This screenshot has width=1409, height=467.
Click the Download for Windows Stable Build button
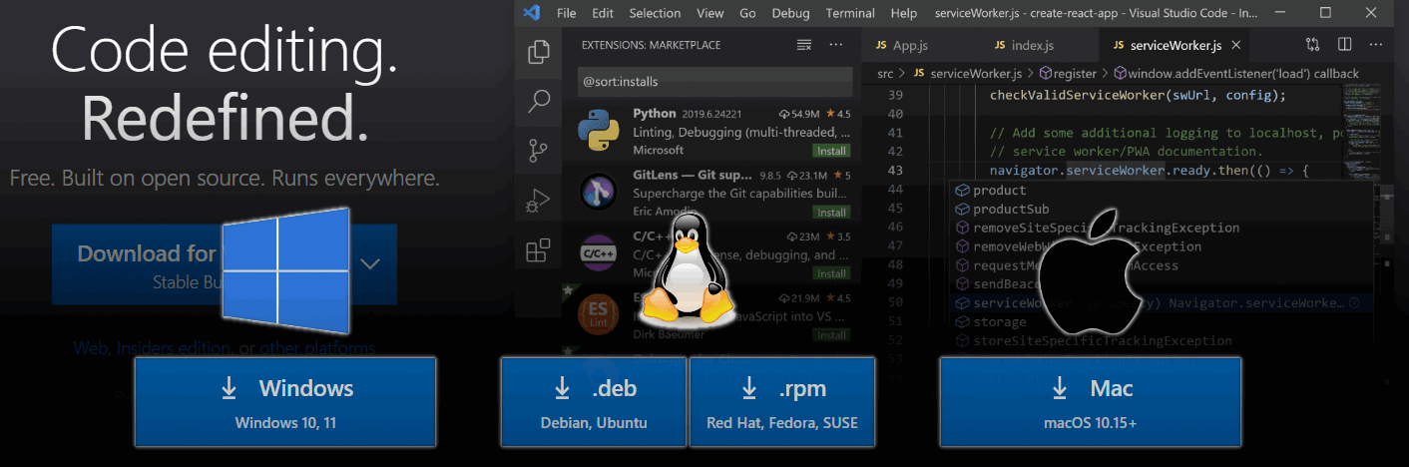[200, 264]
